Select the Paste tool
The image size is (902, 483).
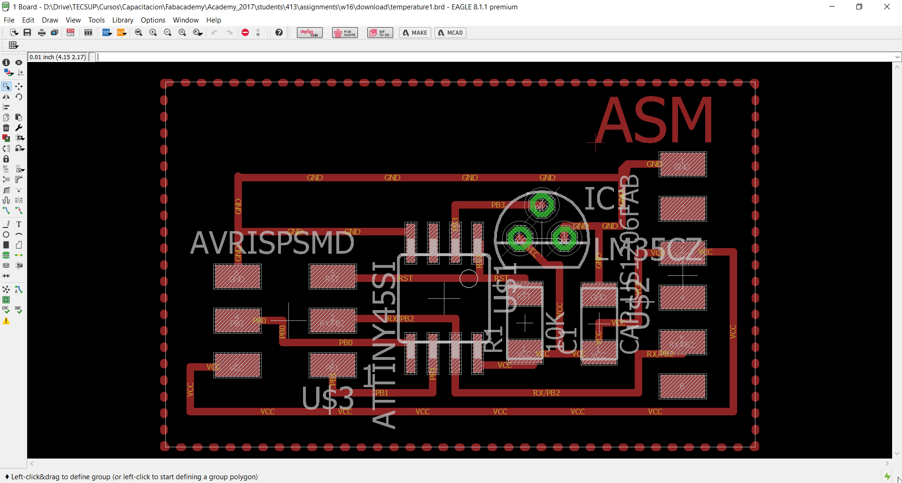pyautogui.click(x=19, y=117)
